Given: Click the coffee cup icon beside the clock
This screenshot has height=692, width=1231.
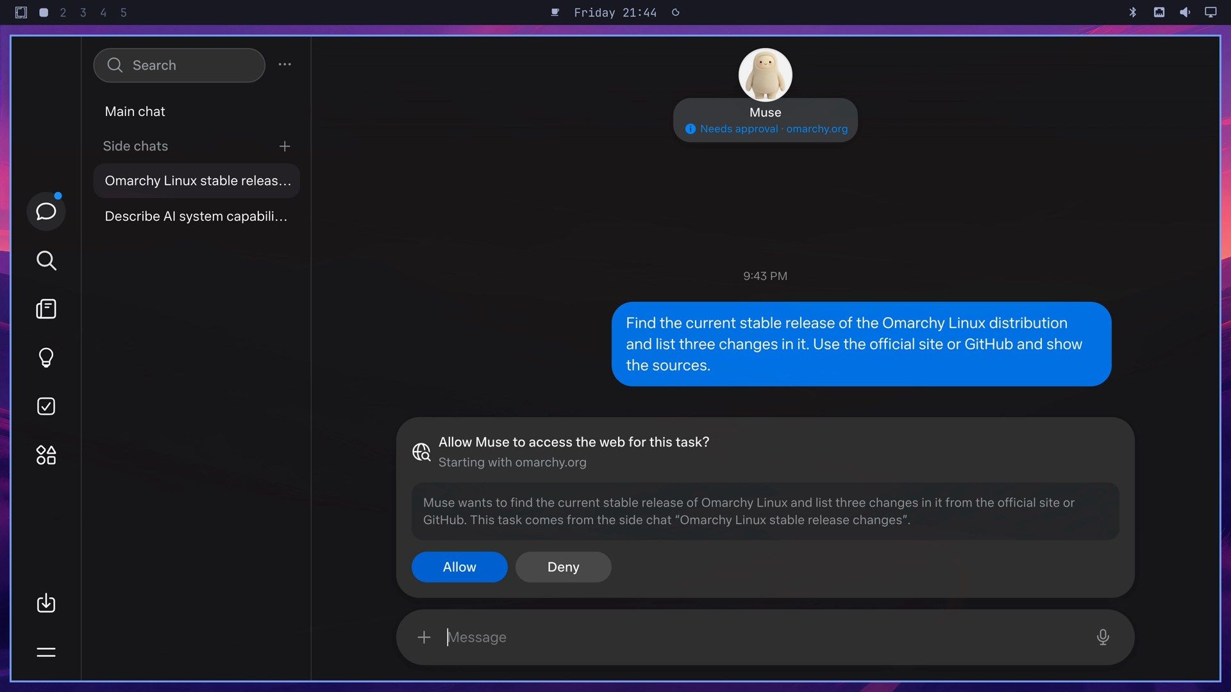Looking at the screenshot, I should click(x=555, y=12).
